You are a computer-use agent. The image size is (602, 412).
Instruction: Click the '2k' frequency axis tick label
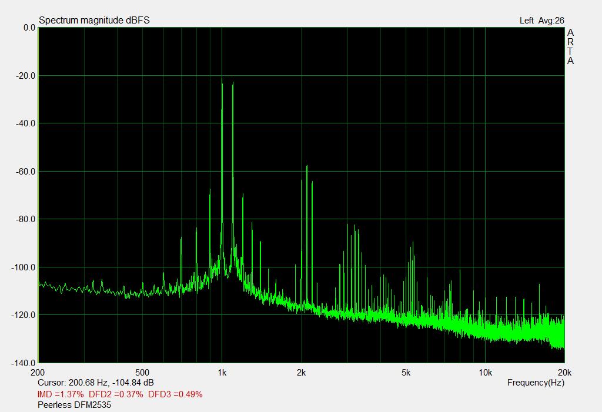pyautogui.click(x=301, y=373)
